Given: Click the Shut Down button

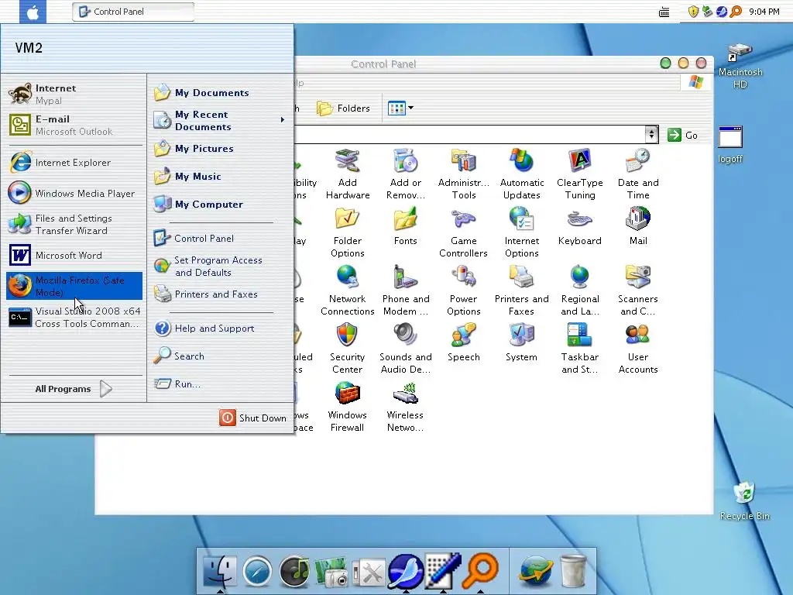Looking at the screenshot, I should click(x=253, y=418).
